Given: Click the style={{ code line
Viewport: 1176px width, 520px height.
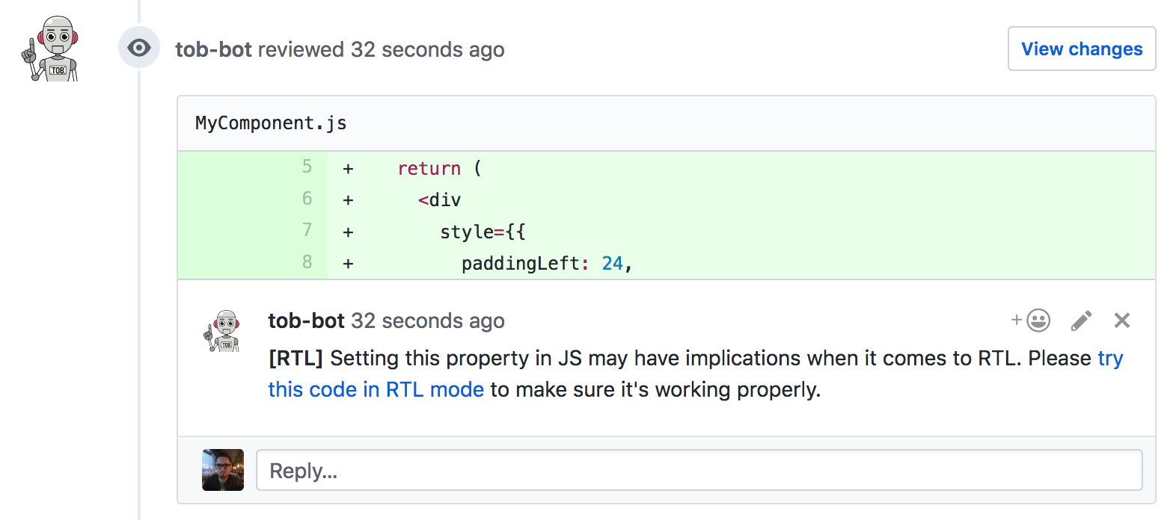Looking at the screenshot, I should pos(483,232).
